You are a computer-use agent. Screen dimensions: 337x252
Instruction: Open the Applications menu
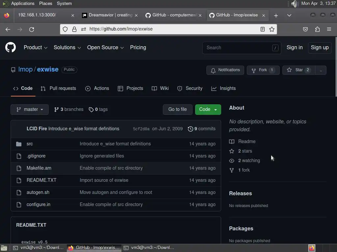23,3
